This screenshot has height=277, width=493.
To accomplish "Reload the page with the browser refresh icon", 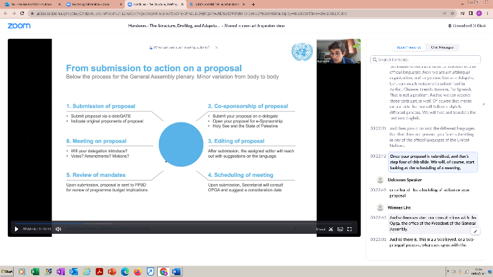I will coord(22,13).
